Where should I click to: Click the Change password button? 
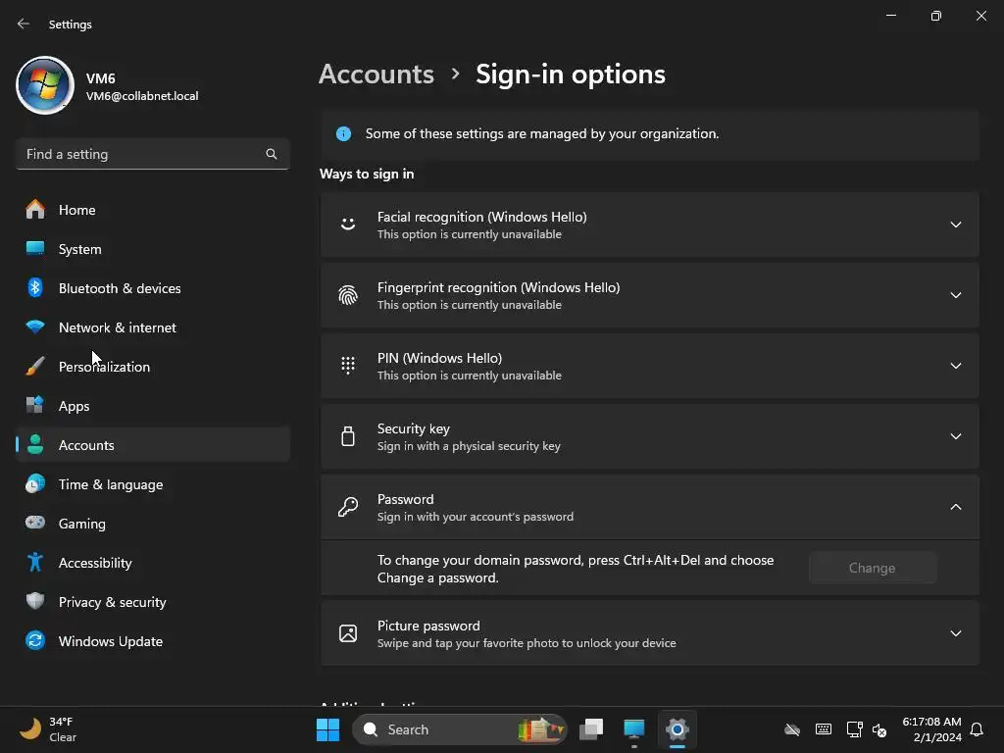click(x=872, y=568)
